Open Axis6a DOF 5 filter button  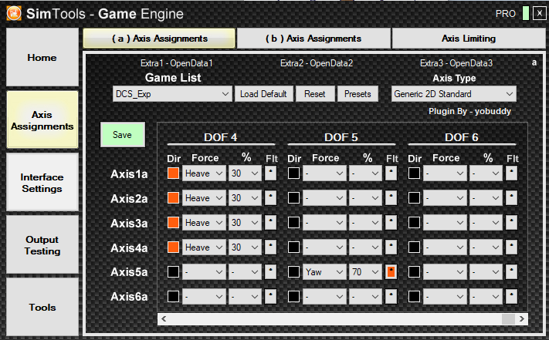click(391, 297)
